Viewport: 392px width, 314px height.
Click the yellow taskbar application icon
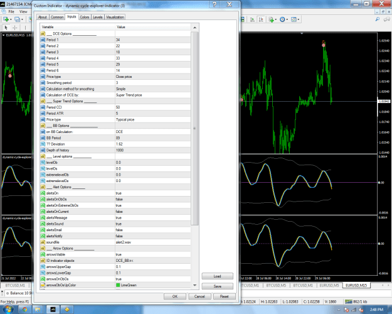point(66,310)
